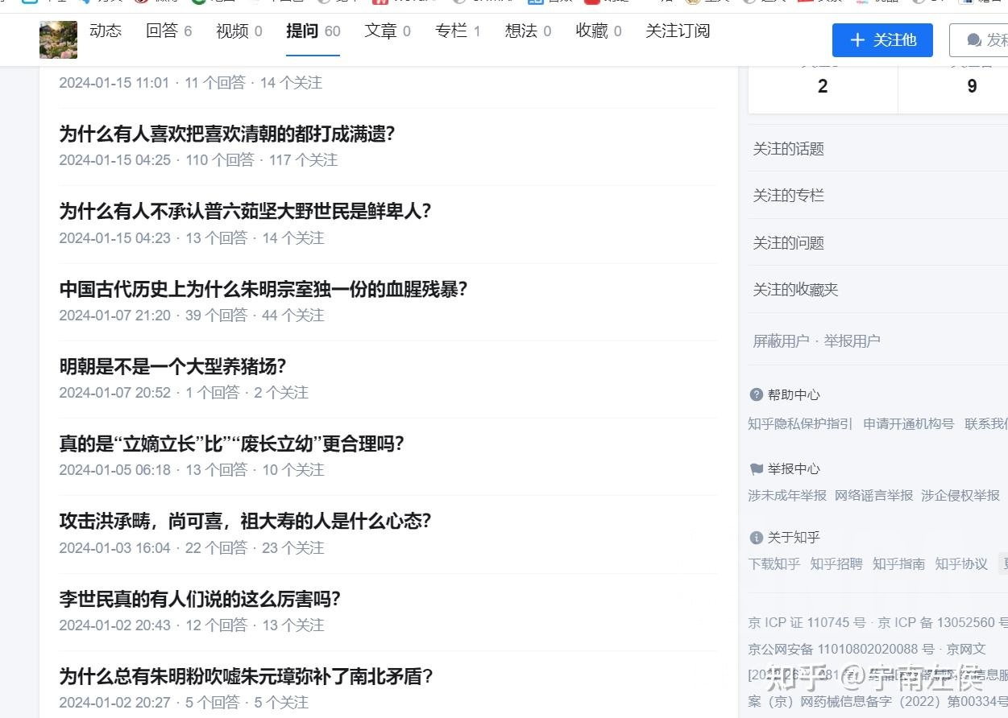Click the 22 个回答 · 23 个关注 text
This screenshot has width=1008, height=718.
(x=255, y=547)
